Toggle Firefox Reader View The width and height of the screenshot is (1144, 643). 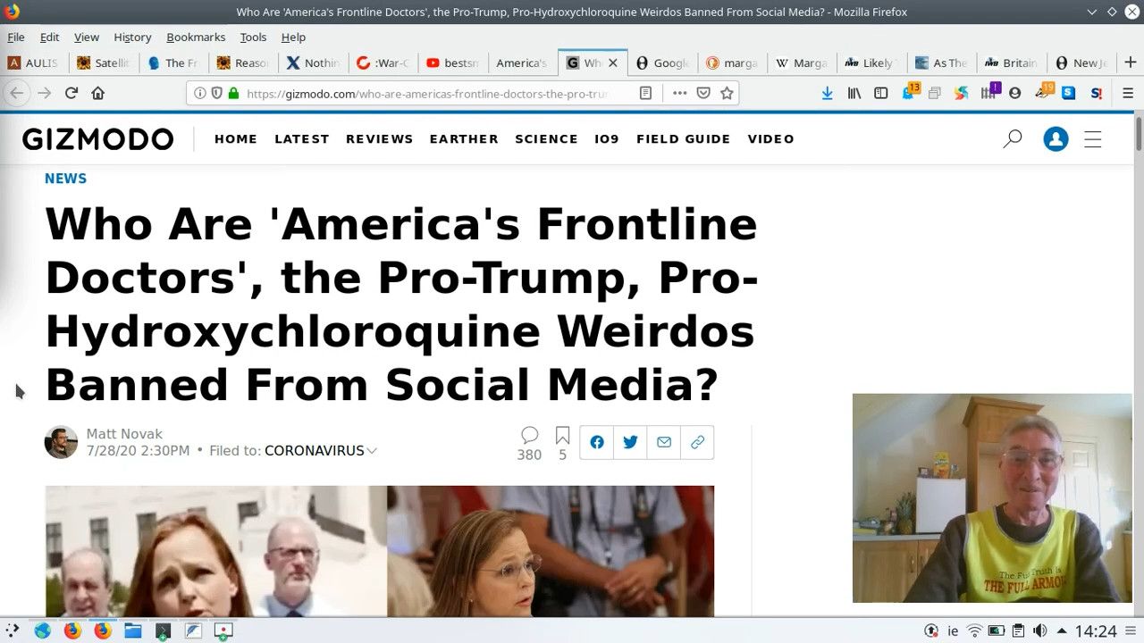tap(645, 93)
